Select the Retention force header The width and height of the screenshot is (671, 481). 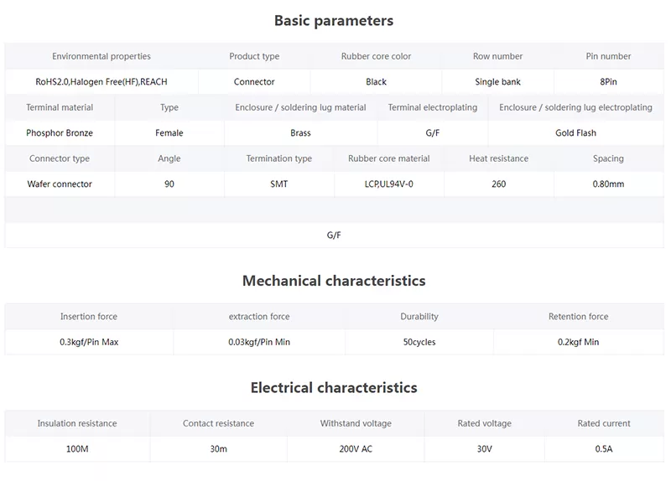tap(578, 317)
